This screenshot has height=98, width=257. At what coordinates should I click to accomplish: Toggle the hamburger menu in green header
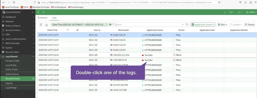coord(38,12)
